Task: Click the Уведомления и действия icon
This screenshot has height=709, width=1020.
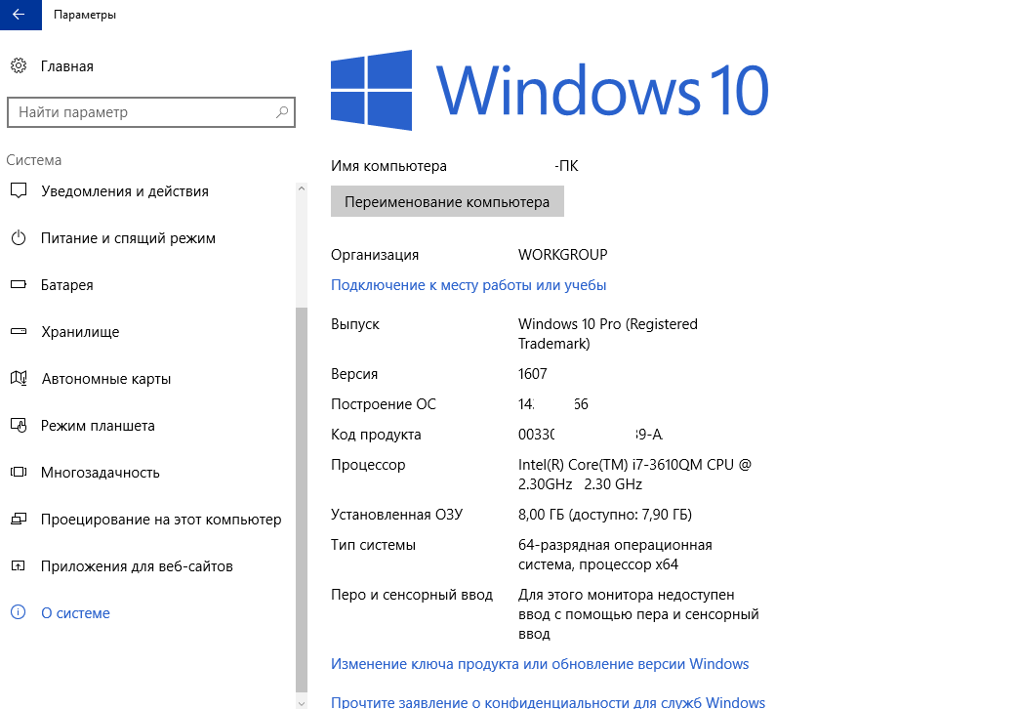Action: tap(18, 191)
